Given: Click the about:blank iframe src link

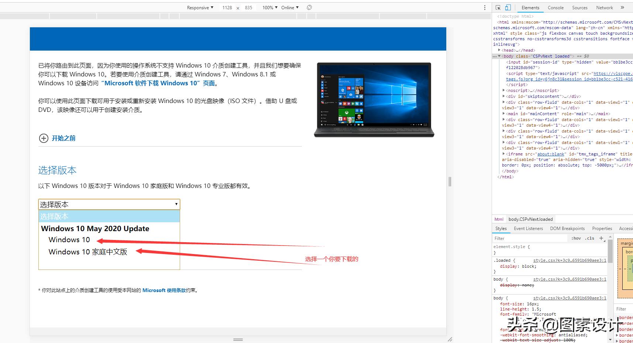Looking at the screenshot, I should [551, 154].
